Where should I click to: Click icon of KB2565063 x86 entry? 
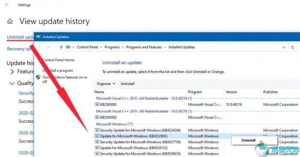pos(97,117)
